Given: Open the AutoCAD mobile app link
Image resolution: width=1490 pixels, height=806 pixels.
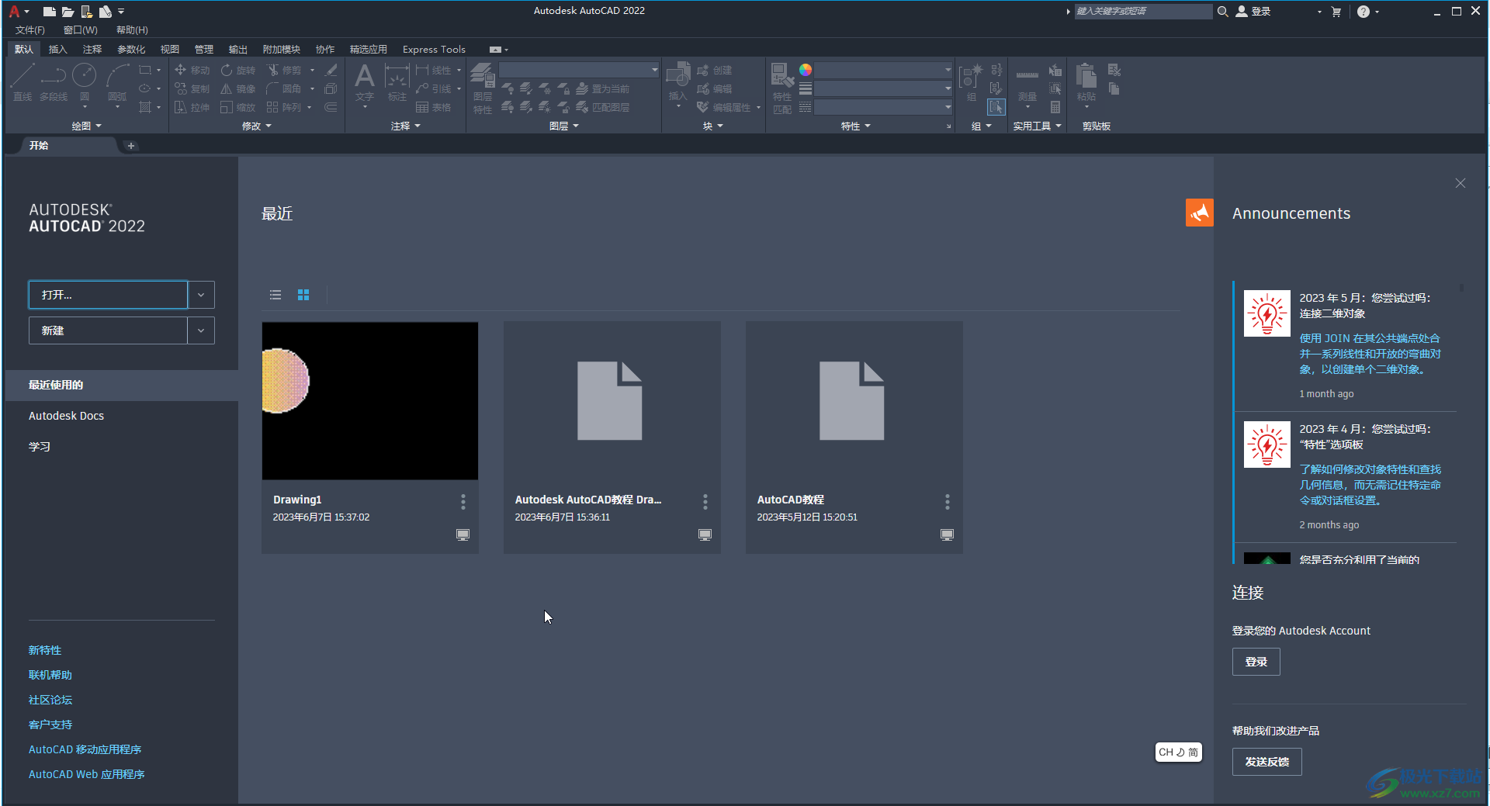Looking at the screenshot, I should click(85, 749).
